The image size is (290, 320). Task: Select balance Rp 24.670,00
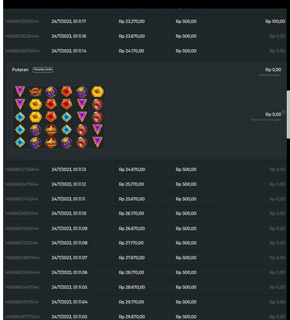pos(132,170)
